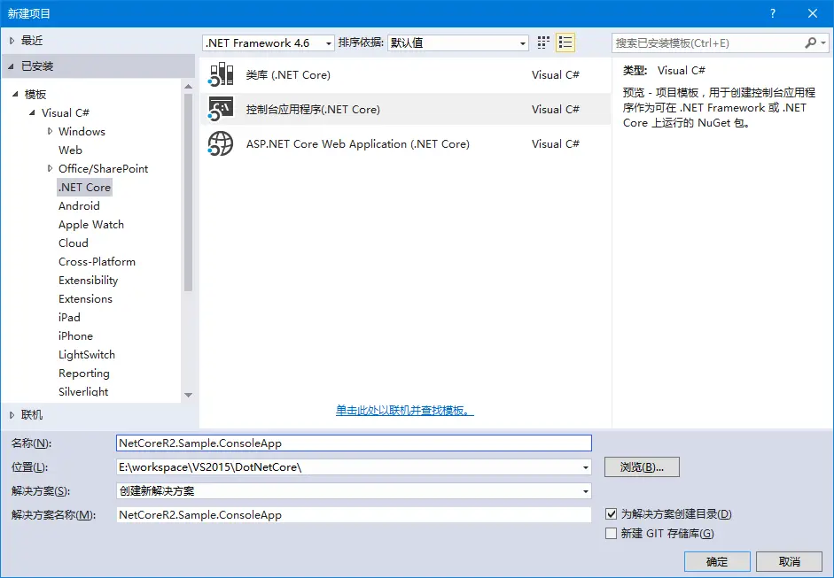
Task: Select the console application (.NET Core) template icon
Action: pyautogui.click(x=220, y=109)
